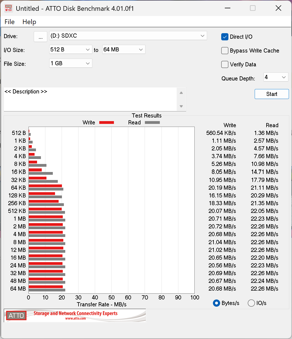Click the ATTO app icon in title bar
292x339 pixels.
click(9, 8)
